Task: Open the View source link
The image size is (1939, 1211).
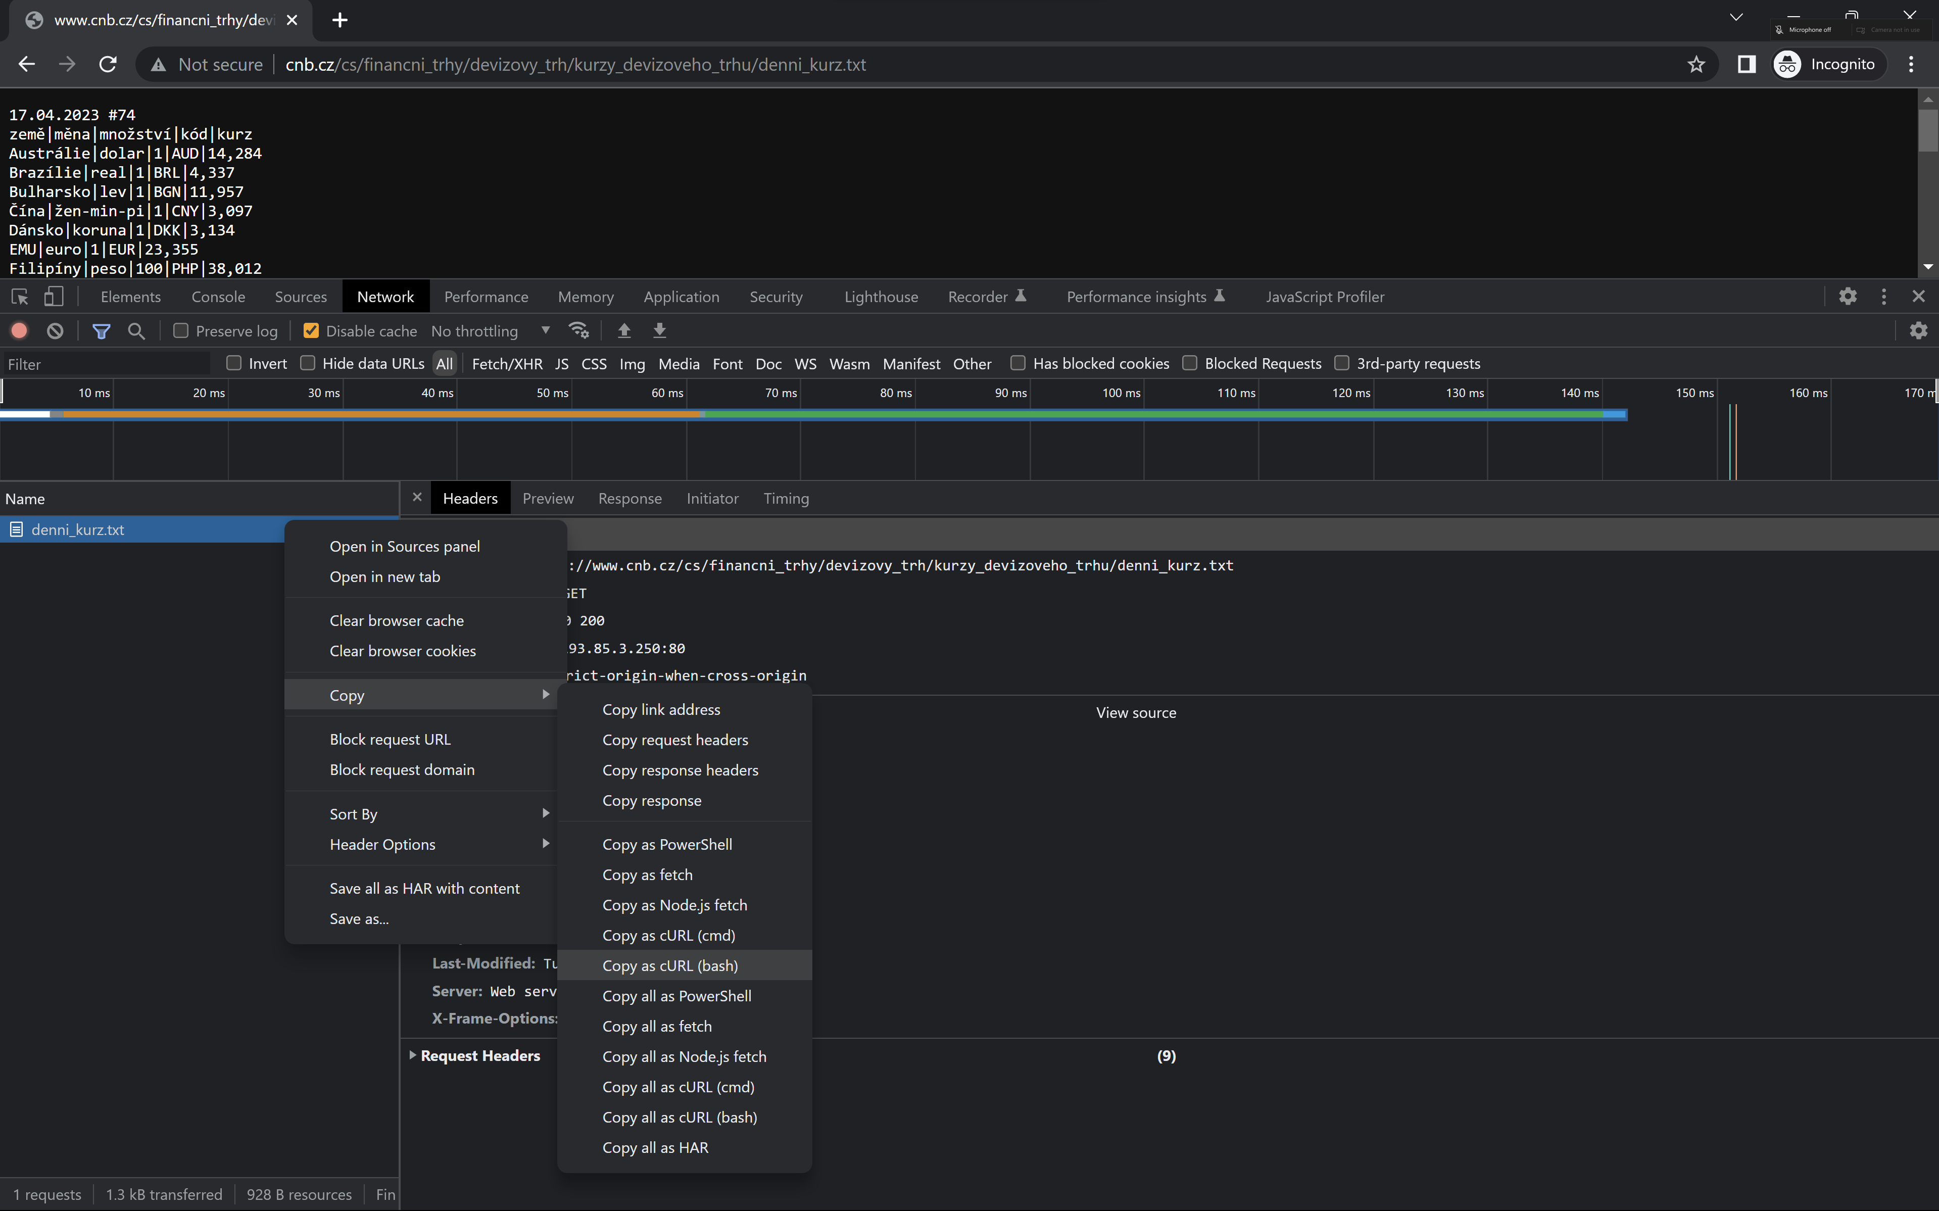Action: pos(1136,712)
